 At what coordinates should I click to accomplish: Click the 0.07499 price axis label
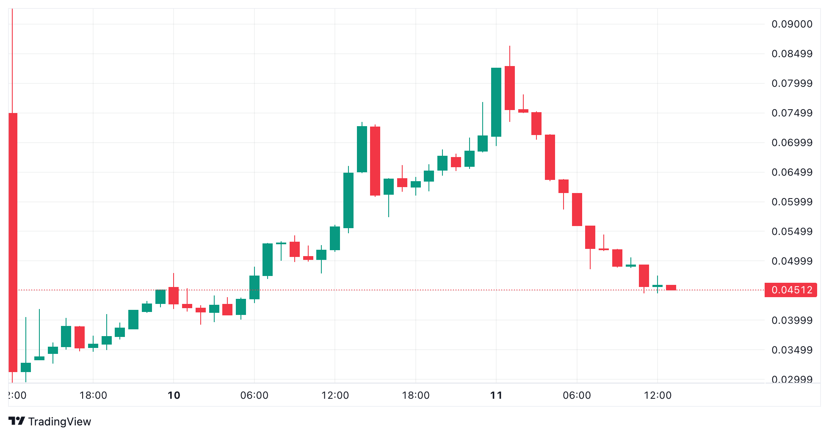click(792, 113)
